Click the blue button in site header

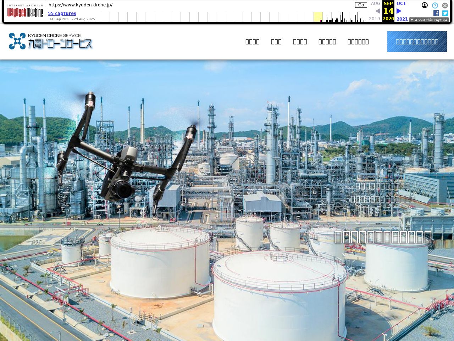coord(417,42)
